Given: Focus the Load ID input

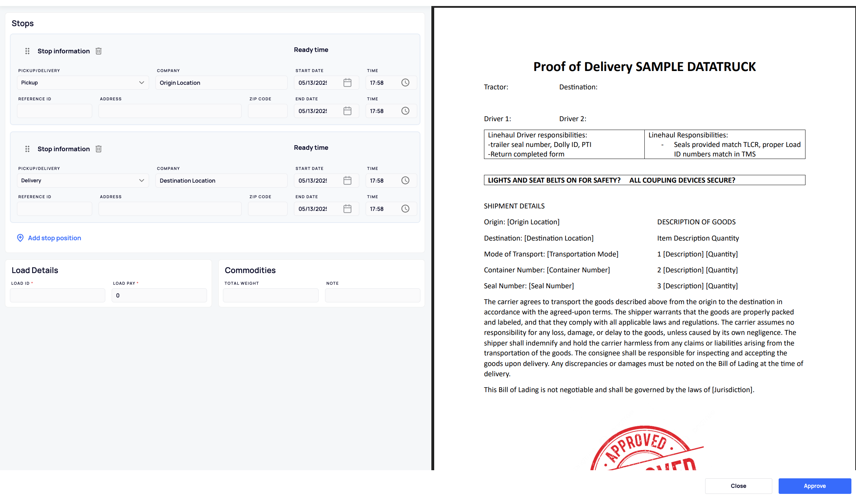Looking at the screenshot, I should pos(58,295).
